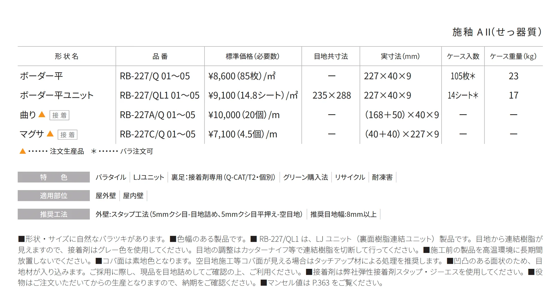Click the 接着 badge in the 曲り row
The width and height of the screenshot is (559, 303).
(x=59, y=115)
